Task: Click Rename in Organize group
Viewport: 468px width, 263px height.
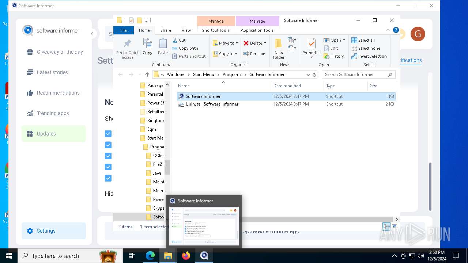Action: (x=254, y=54)
